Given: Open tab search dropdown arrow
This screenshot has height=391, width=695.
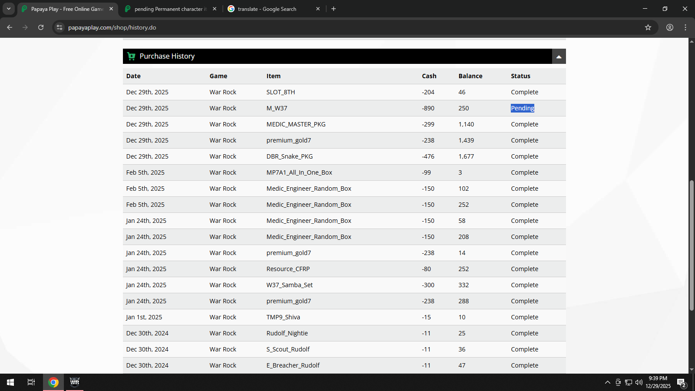Looking at the screenshot, I should pyautogui.click(x=8, y=9).
